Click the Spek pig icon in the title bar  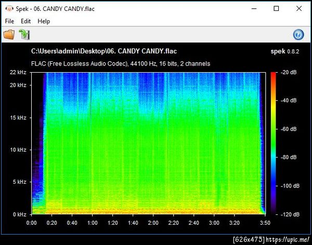point(9,8)
